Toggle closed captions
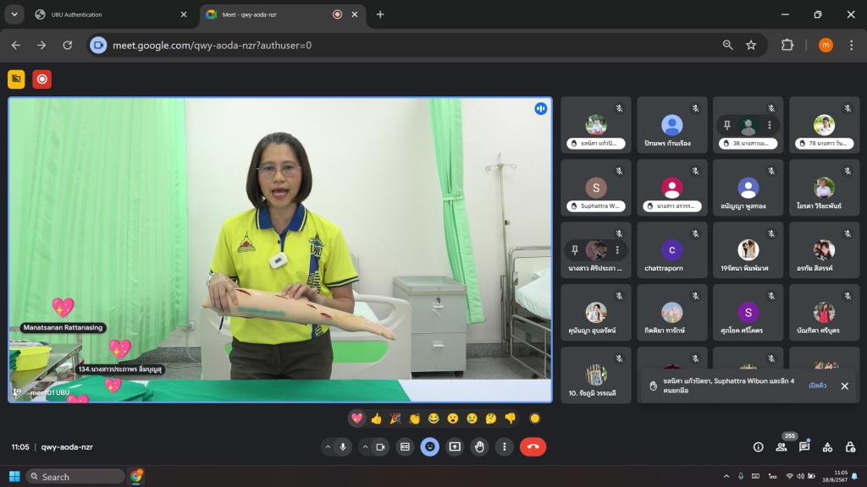The height and width of the screenshot is (487, 867). click(x=406, y=446)
